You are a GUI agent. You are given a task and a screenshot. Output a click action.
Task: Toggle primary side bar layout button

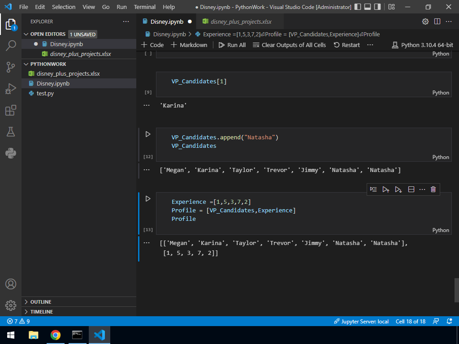357,7
